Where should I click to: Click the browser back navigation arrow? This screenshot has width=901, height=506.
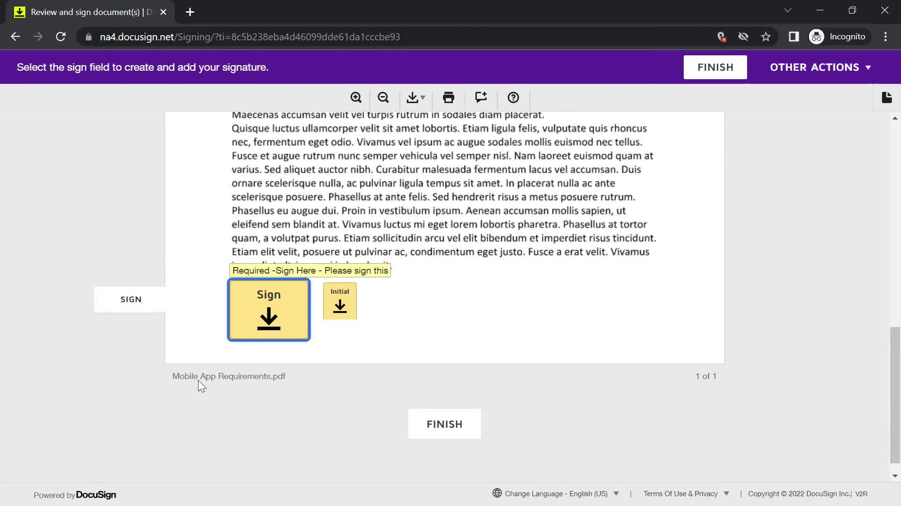pos(15,37)
